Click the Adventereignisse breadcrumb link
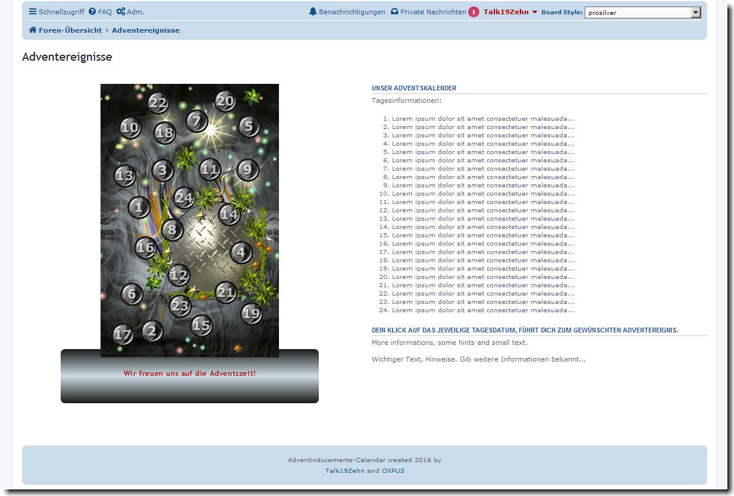 click(146, 30)
